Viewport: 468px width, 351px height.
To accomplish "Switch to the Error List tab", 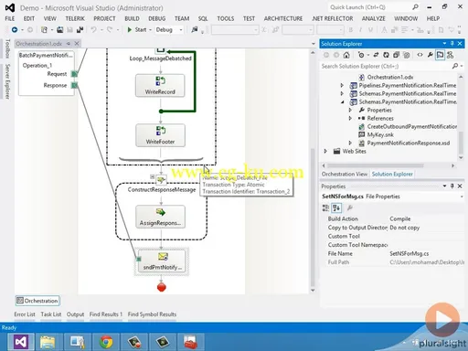I will 25,314.
